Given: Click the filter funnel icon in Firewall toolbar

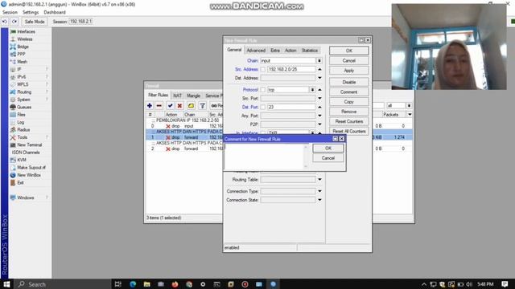Looking at the screenshot, I should pos(202,105).
